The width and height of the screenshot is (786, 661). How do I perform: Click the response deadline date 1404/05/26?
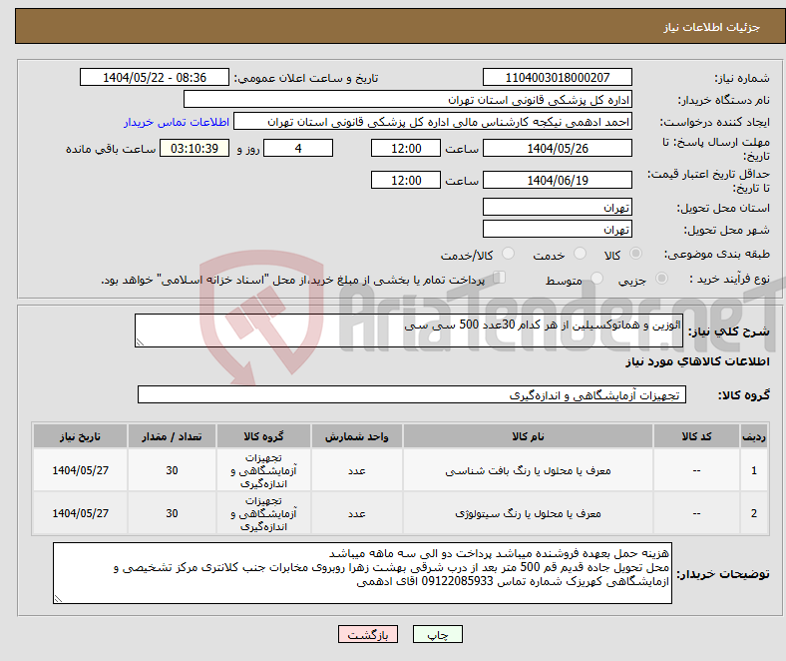coord(558,148)
